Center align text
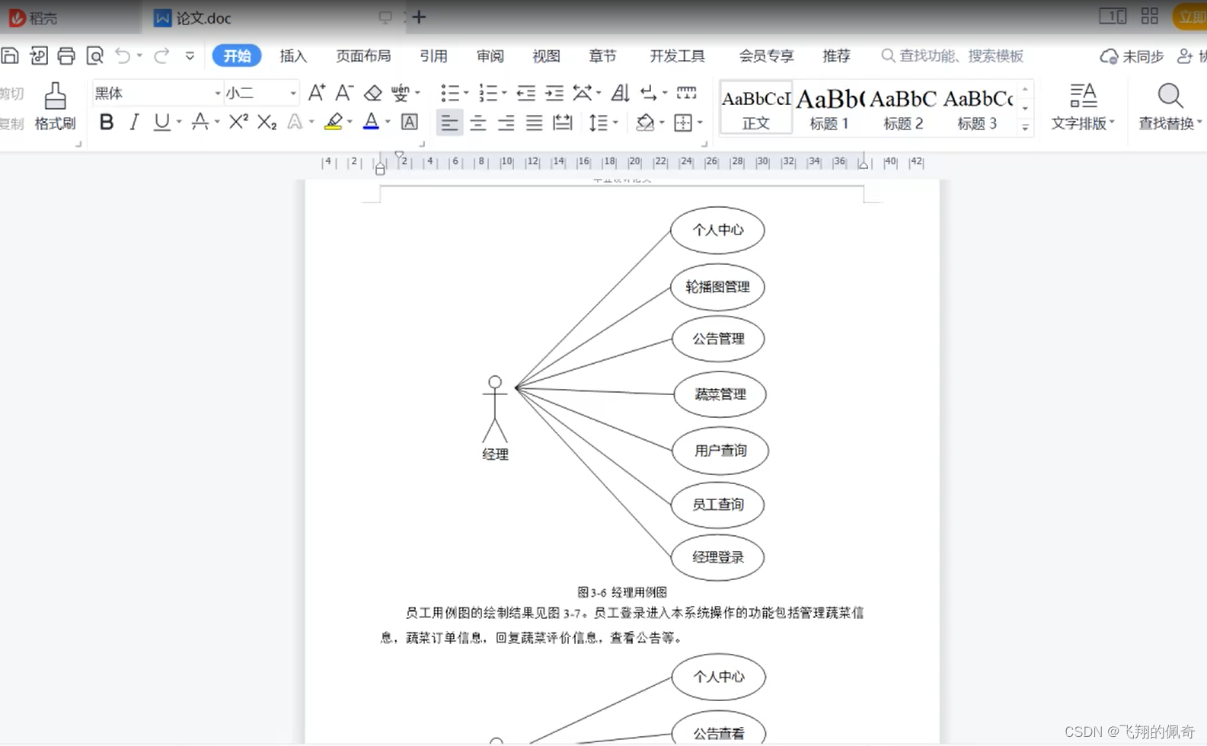 [x=477, y=122]
